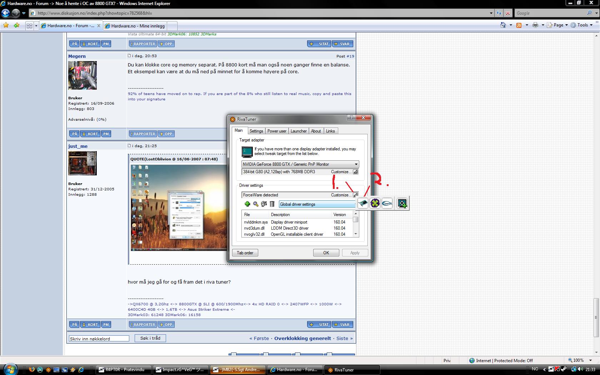Click SITAT button under just_me's post
The image size is (600, 375).
pyautogui.click(x=319, y=325)
